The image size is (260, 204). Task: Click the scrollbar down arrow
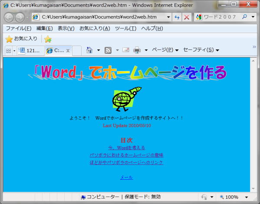click(x=253, y=188)
